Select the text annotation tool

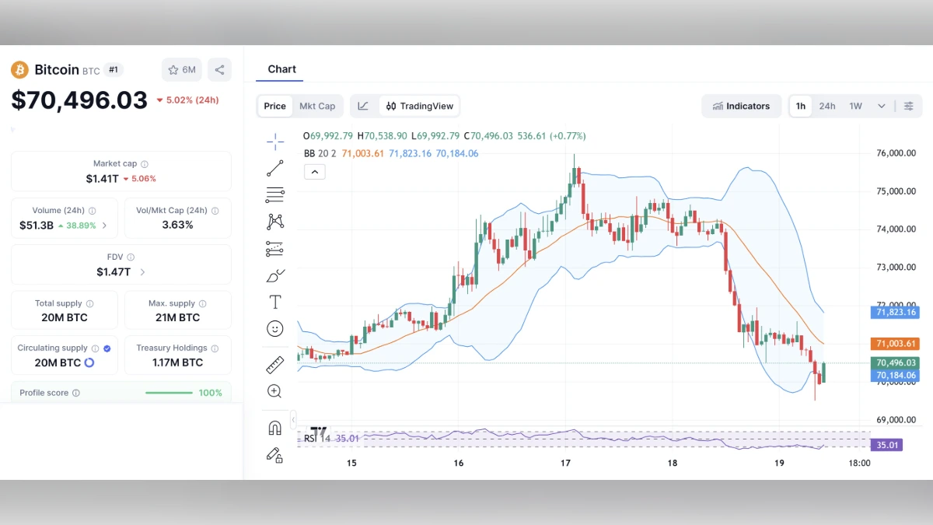pos(274,302)
